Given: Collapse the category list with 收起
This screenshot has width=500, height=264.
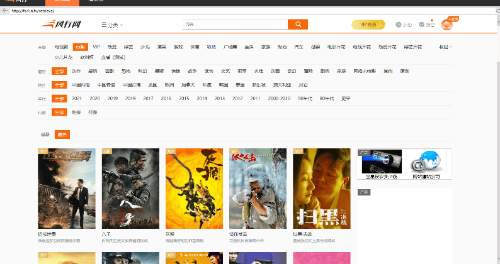Looking at the screenshot, I should [x=445, y=47].
